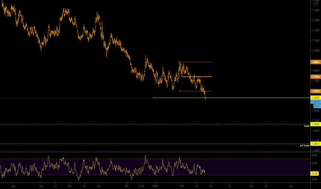Click the 33.78 RSI value label
321x189 pixels.
pos(315,174)
